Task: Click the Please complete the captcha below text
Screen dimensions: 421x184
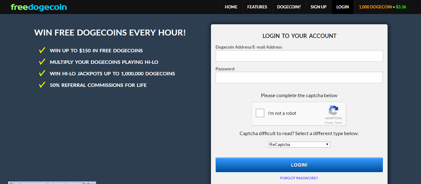Action: tap(299, 95)
